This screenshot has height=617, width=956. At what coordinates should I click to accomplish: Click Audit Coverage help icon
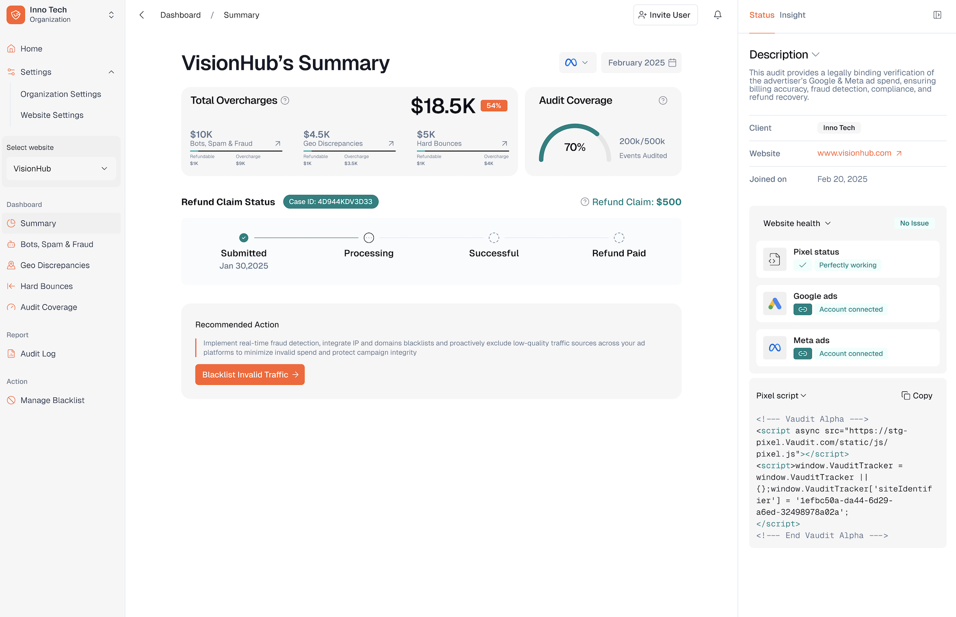tap(663, 100)
